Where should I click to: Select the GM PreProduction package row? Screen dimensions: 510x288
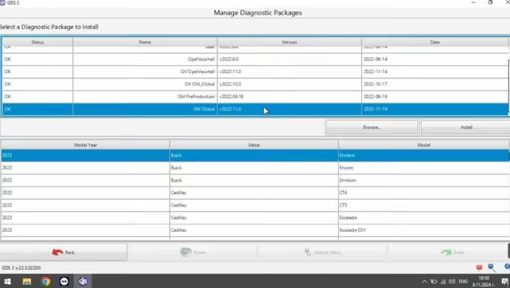pos(255,96)
